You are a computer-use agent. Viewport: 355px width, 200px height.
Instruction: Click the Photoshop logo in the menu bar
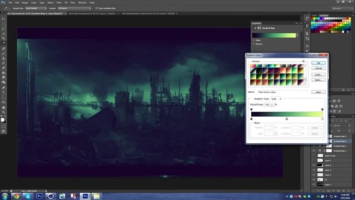coord(3,2)
